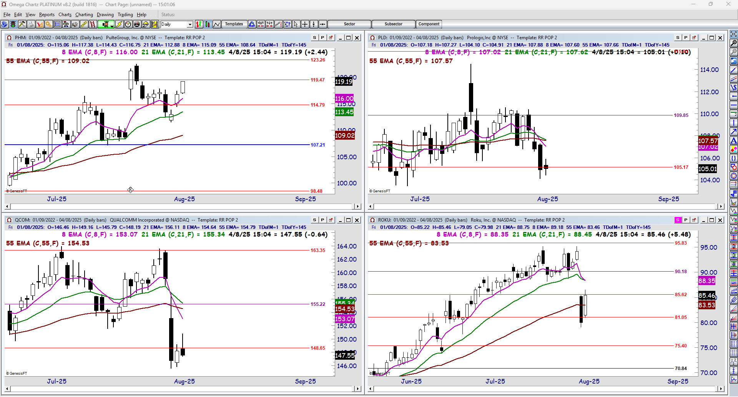Viewport: 738px width, 397px height.
Task: Toggle the P button on PLD chart
Action: (x=685, y=38)
